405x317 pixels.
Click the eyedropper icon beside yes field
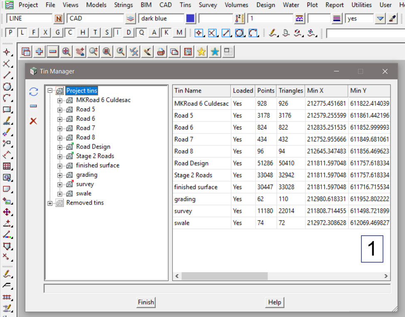pyautogui.click(x=392, y=19)
